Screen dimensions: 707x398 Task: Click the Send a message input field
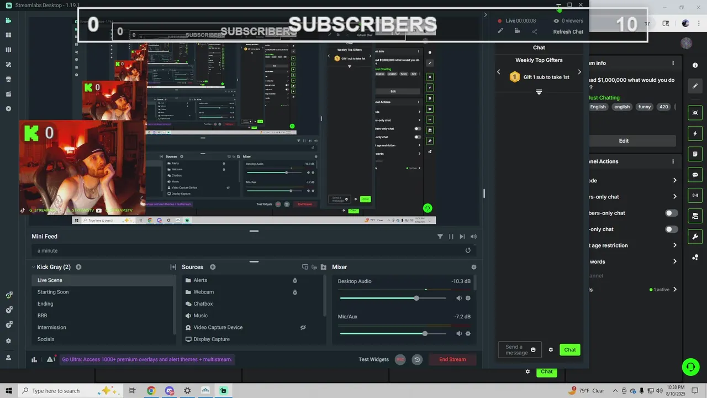tap(520, 350)
